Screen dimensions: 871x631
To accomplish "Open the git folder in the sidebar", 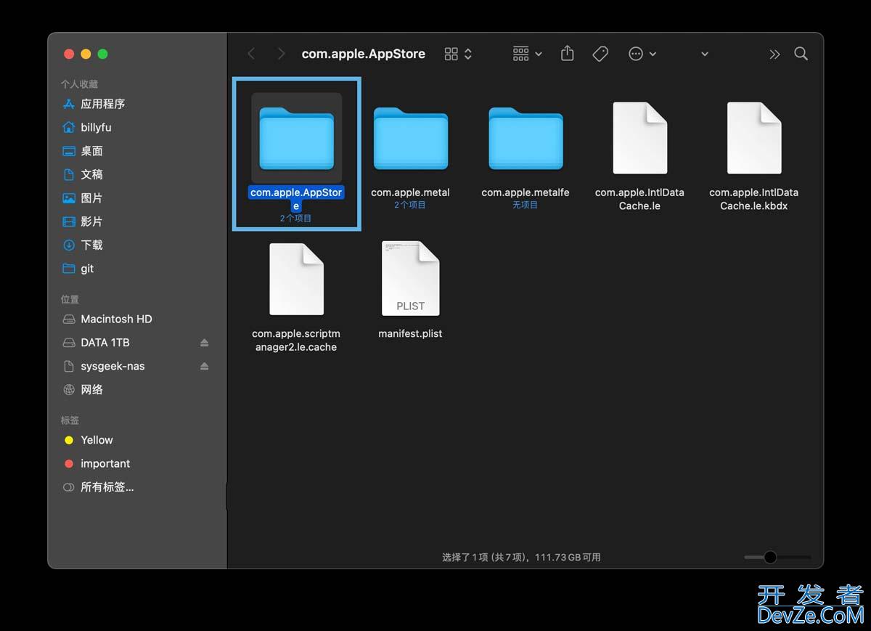I will 87,269.
